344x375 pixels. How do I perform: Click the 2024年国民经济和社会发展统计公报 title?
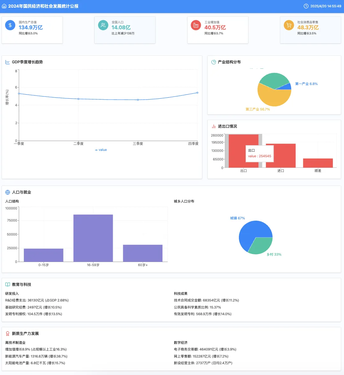pyautogui.click(x=43, y=6)
